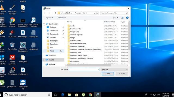Click the Up one level arrow

[x=55, y=13]
